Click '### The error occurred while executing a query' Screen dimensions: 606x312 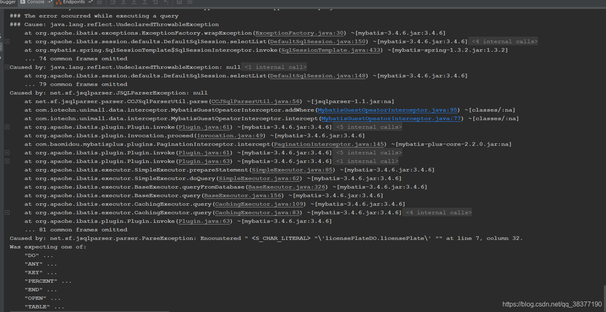[94, 16]
